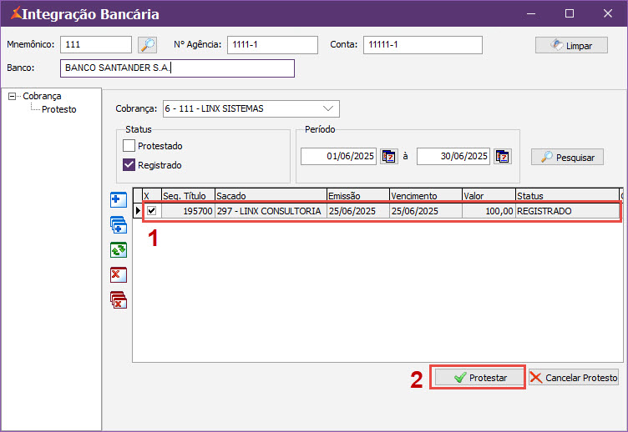Minimize the Integração Bancária window
Screen dimensions: 628x432
click(531, 13)
